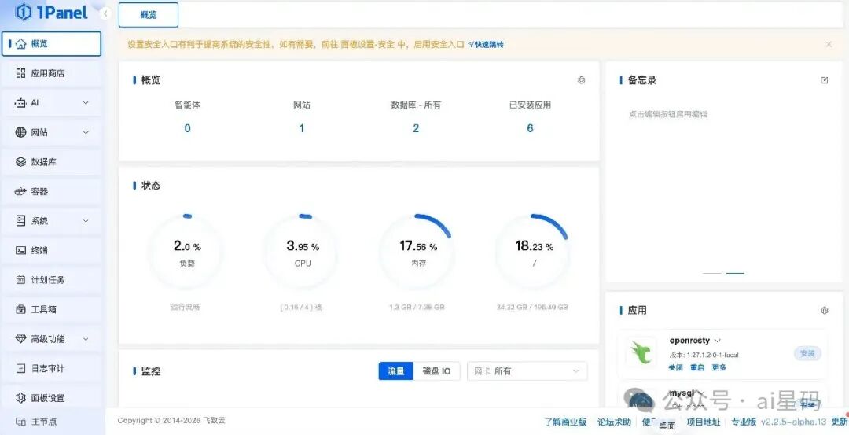Click the 1.3 GB / 7.38 GB memory text
This screenshot has width=849, height=435.
coord(417,307)
